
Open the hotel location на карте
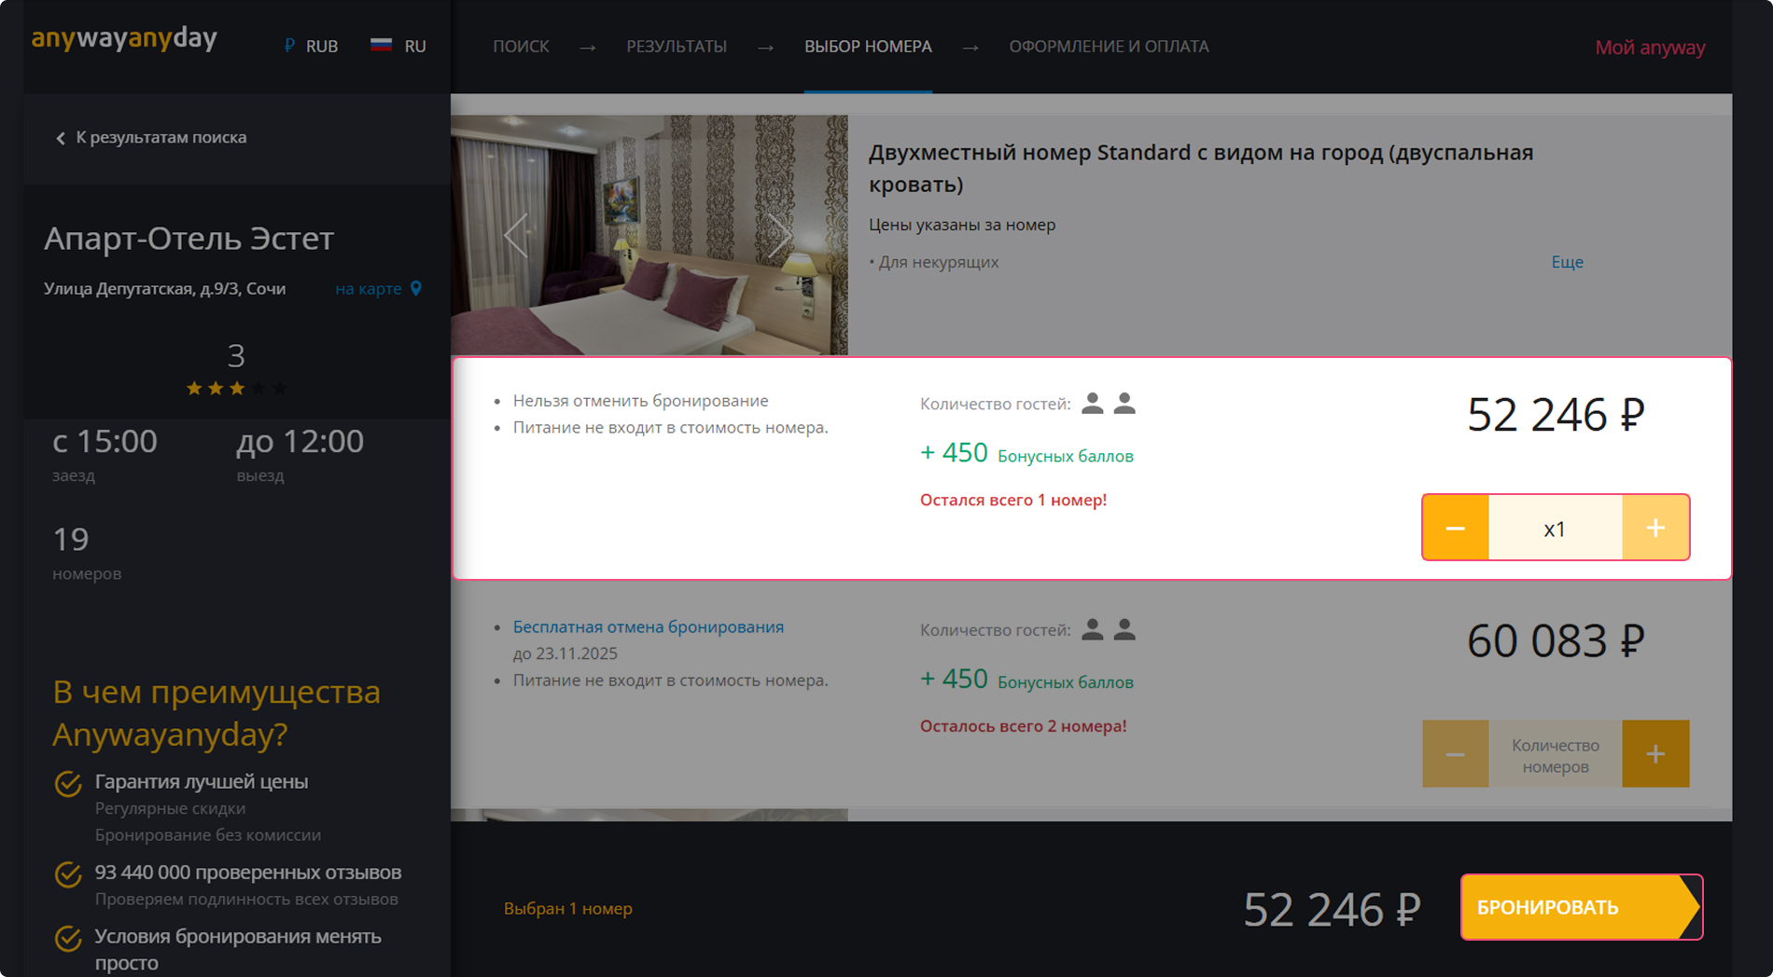[x=368, y=289]
